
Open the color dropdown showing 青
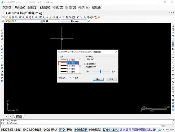51,21
